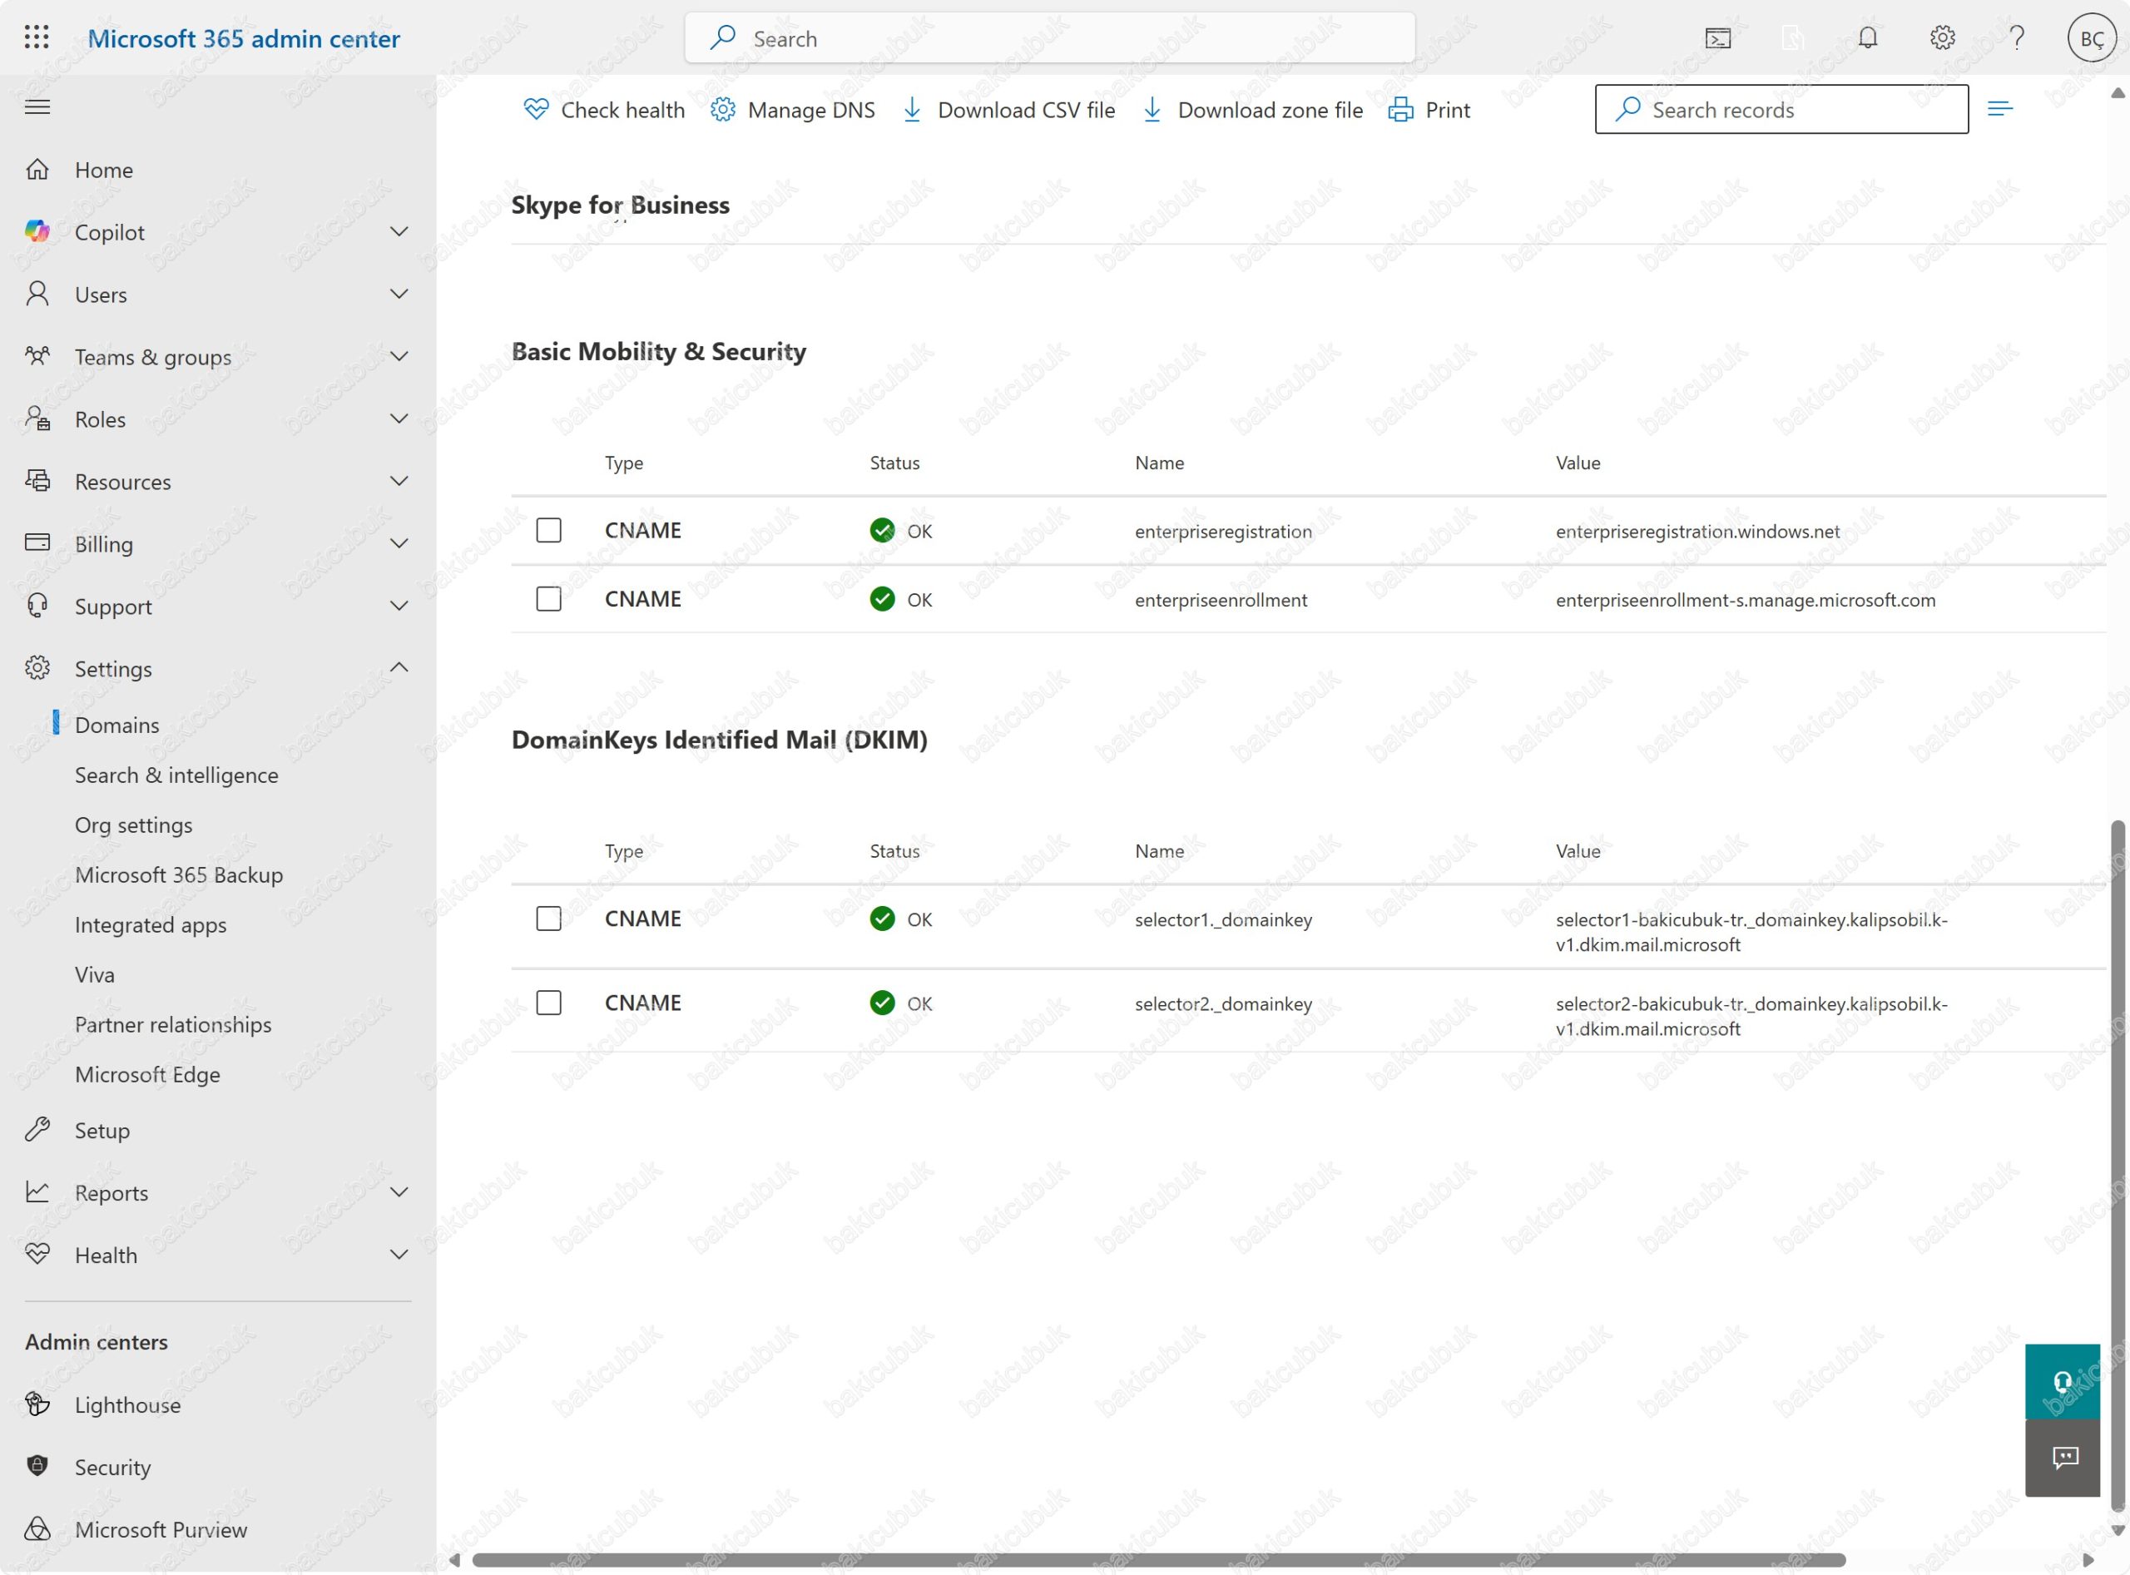Image resolution: width=2130 pixels, height=1575 pixels.
Task: Go to Integrated apps page
Action: [x=151, y=925]
